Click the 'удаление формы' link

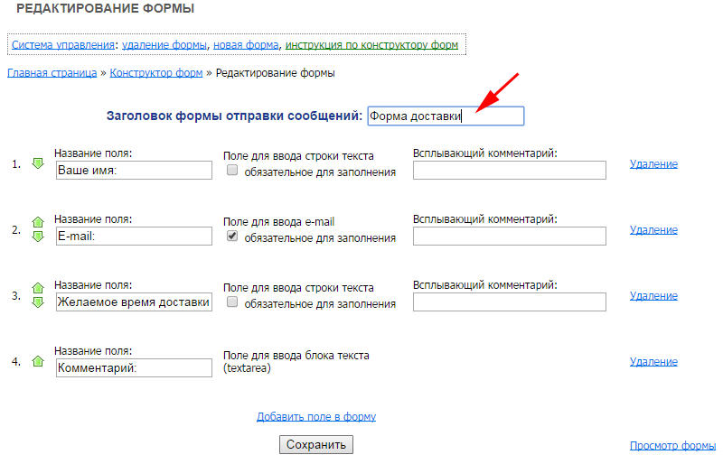[x=164, y=44]
